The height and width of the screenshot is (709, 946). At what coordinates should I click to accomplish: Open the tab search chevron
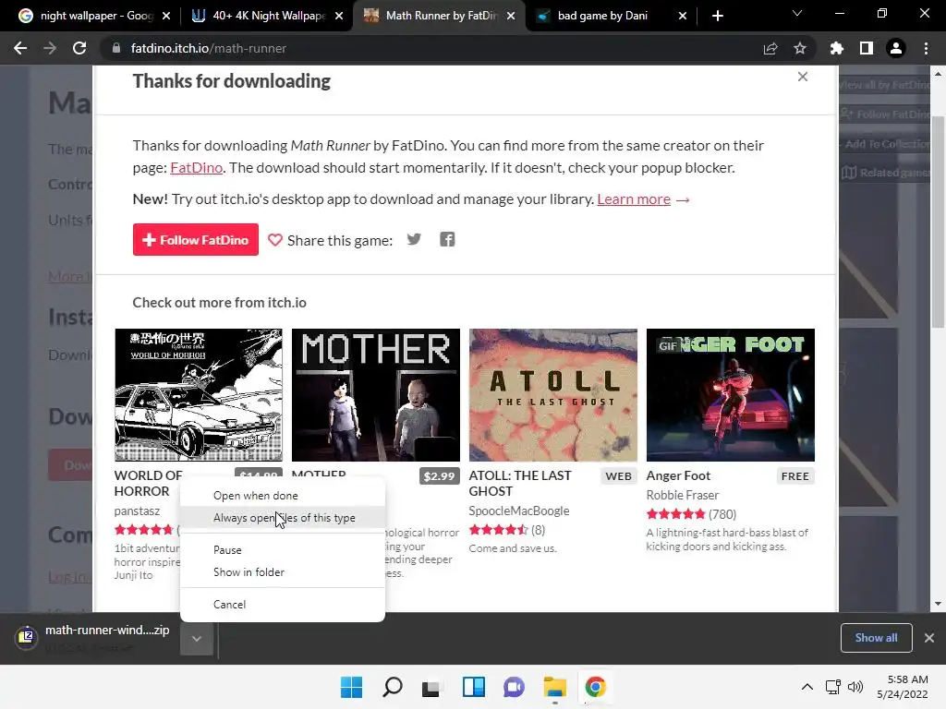point(797,13)
